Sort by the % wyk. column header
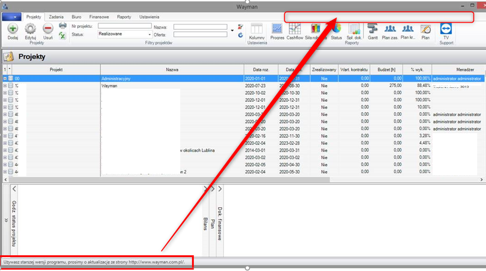This screenshot has height=271, width=486. point(417,70)
